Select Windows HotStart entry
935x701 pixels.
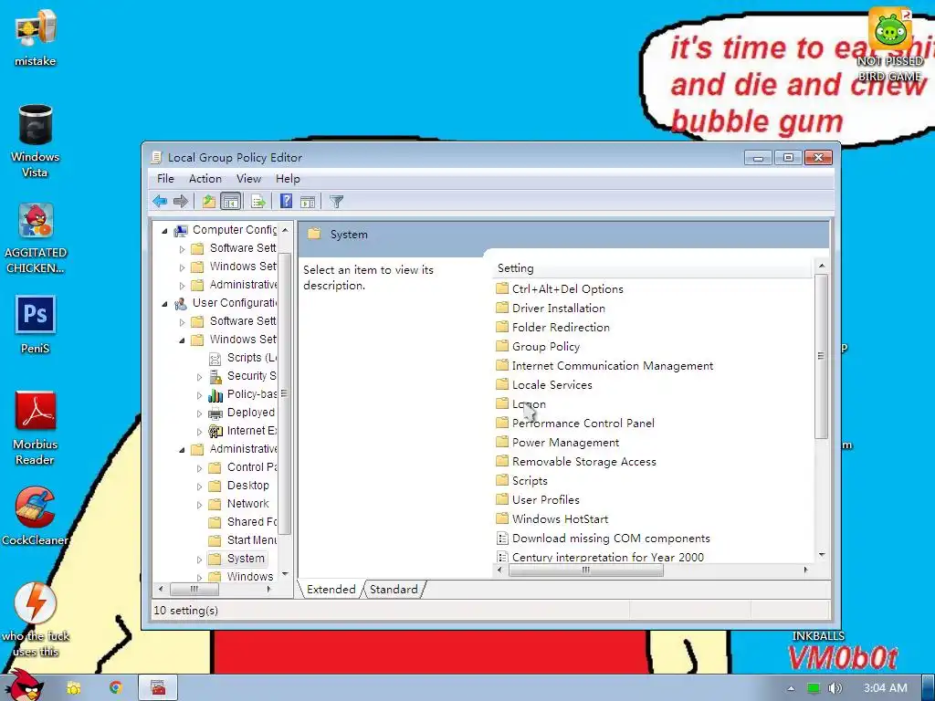tap(552, 518)
